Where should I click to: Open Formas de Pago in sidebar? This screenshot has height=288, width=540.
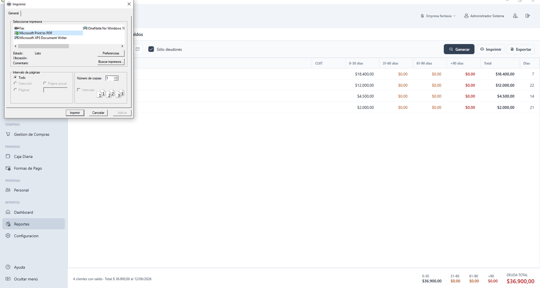33,168
